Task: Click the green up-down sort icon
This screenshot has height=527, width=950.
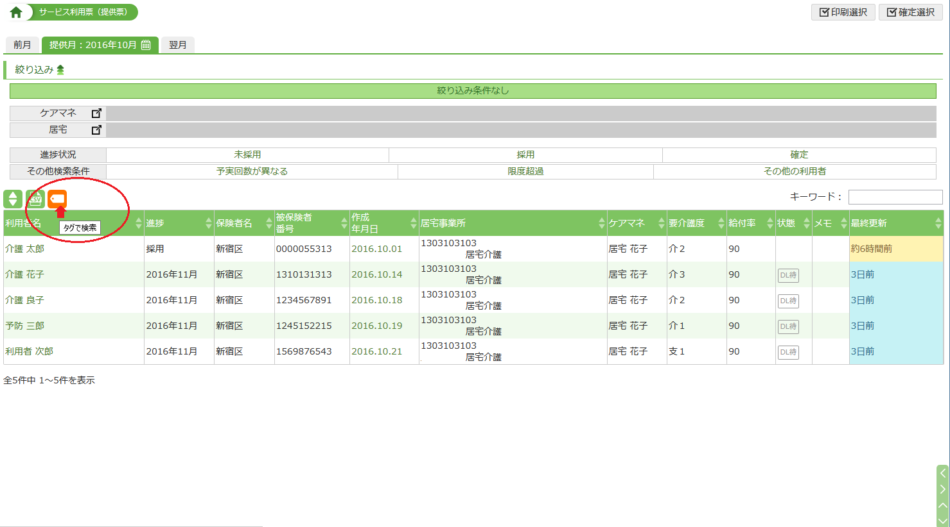Action: pyautogui.click(x=13, y=199)
